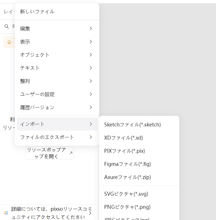The width and height of the screenshot is (216, 220).
Task: Click the chevron beside pixso community text
Action: tap(90, 213)
